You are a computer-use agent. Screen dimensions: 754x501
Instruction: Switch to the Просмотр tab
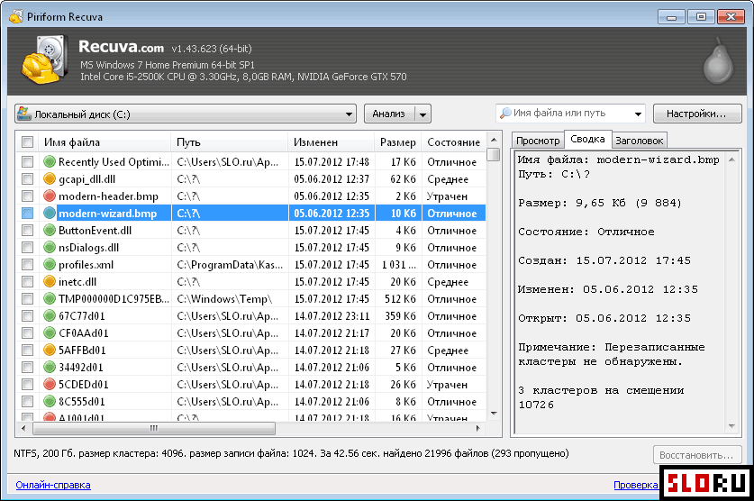tap(538, 141)
